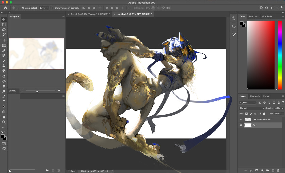Viewport: 285px width, 173px height.
Task: Click the vertical hue spectrum slider
Action: pyautogui.click(x=279, y=55)
